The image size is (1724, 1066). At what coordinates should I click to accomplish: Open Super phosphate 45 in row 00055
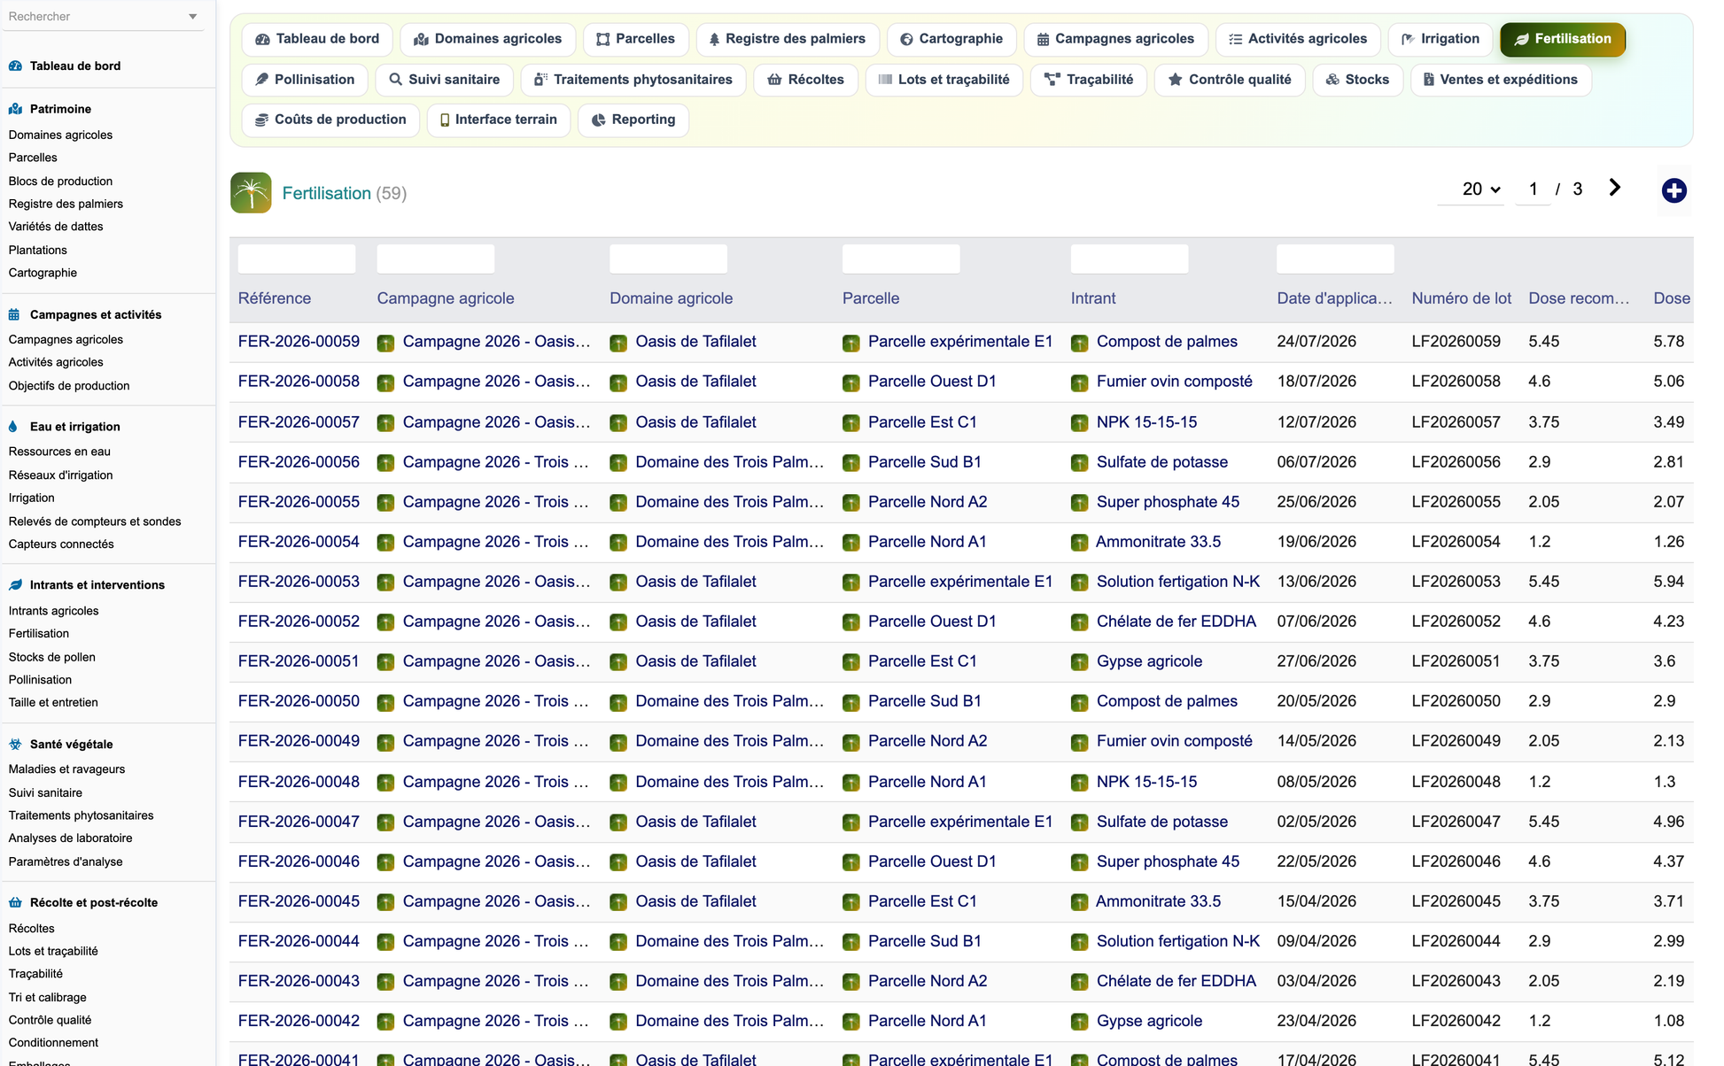pos(1168,502)
